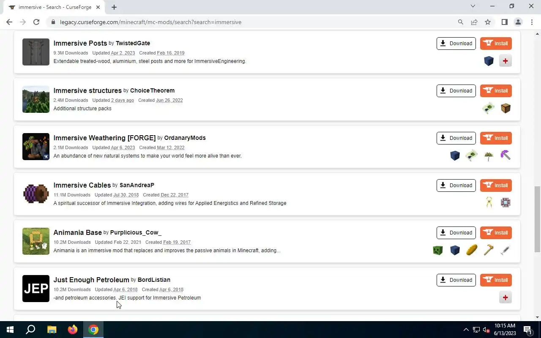The height and width of the screenshot is (338, 541).
Task: Install Immersive Cables mod
Action: click(496, 185)
